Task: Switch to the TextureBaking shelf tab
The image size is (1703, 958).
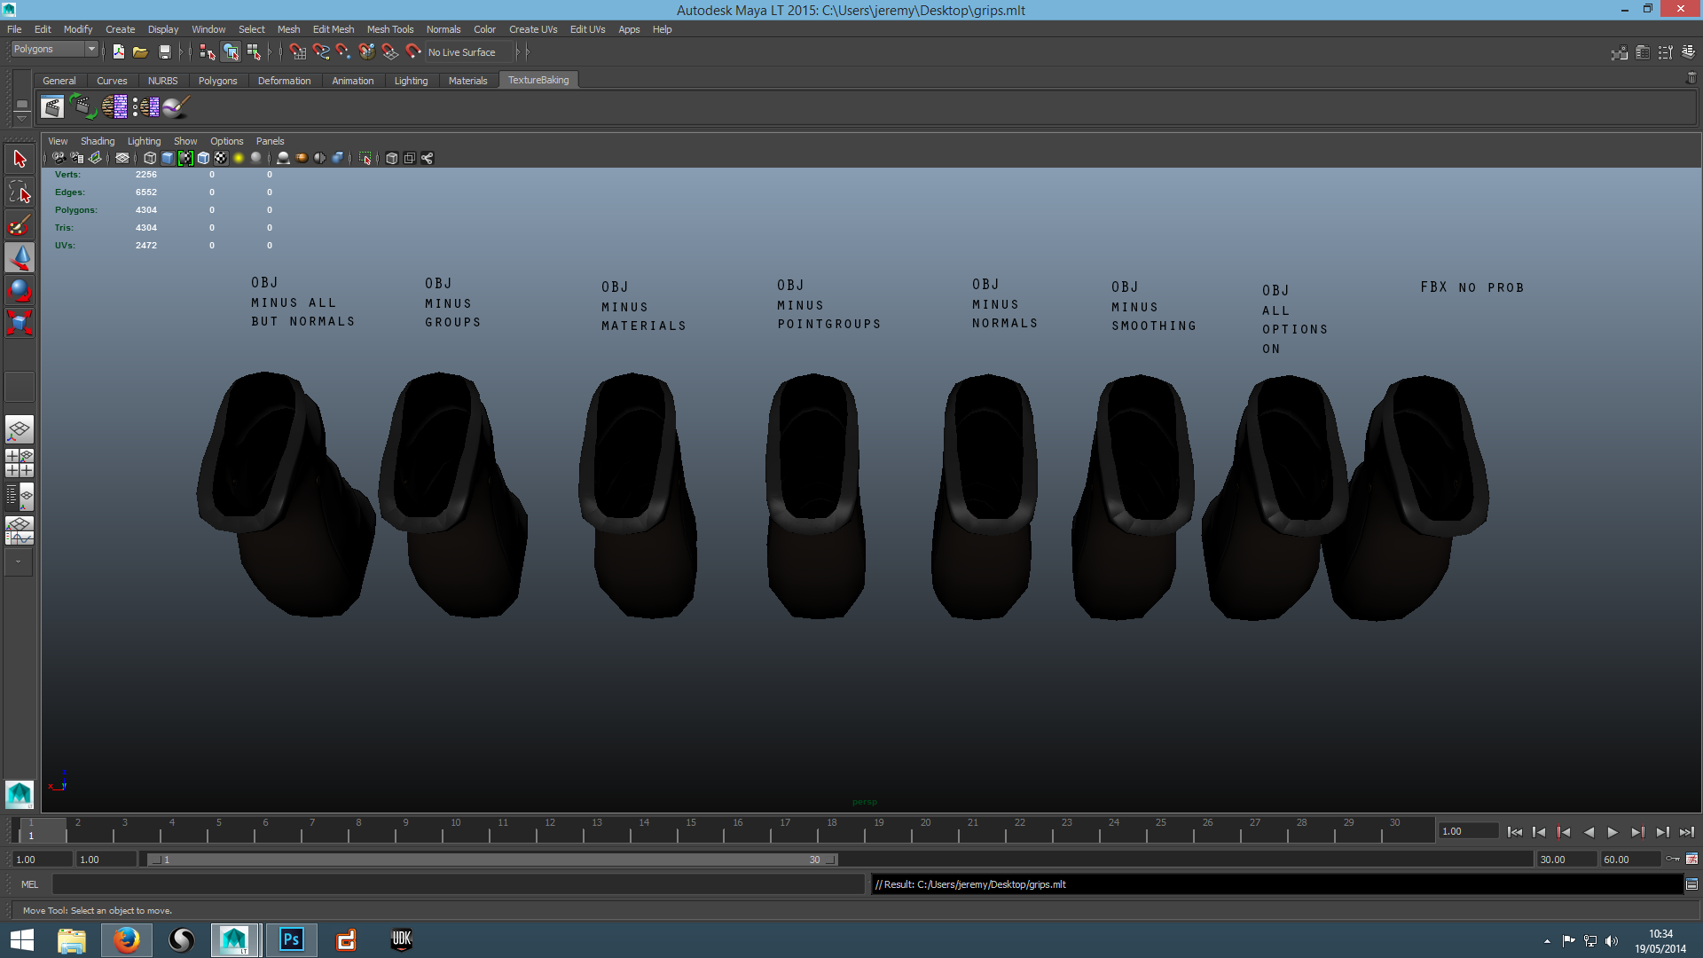Action: point(538,80)
